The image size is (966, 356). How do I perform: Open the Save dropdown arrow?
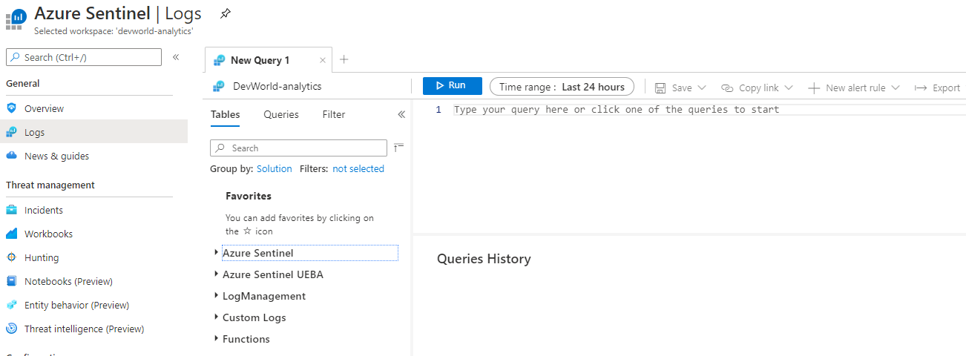702,88
